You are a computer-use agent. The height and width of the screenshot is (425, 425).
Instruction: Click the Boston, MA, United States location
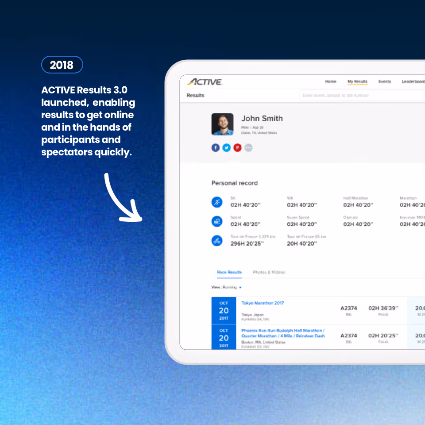coord(263,342)
